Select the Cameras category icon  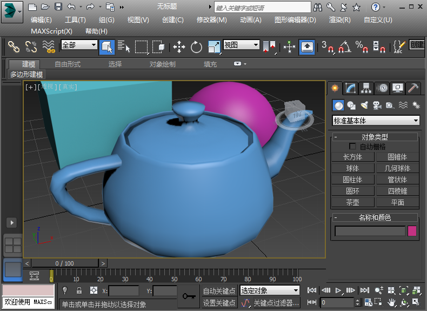coord(377,105)
